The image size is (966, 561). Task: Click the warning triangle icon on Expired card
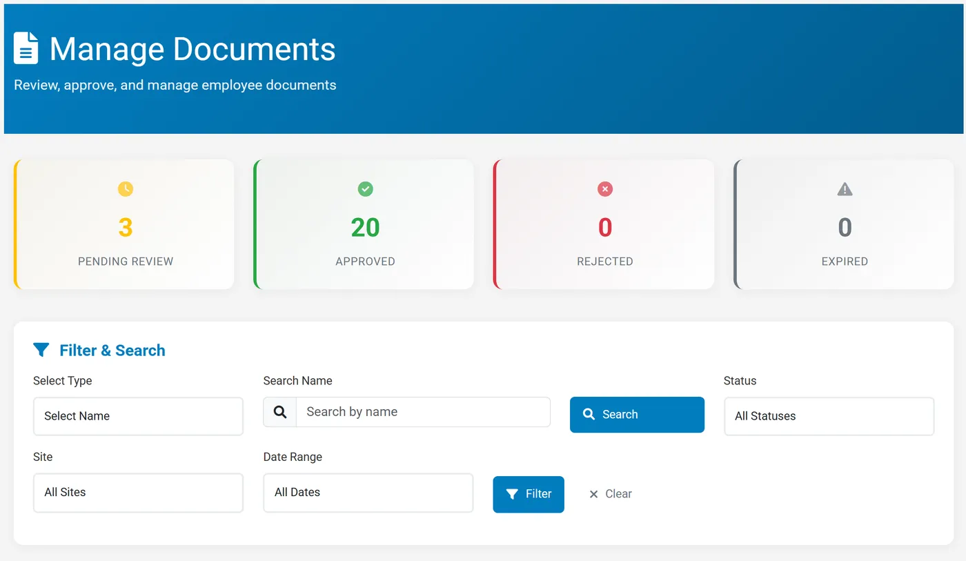click(x=845, y=189)
